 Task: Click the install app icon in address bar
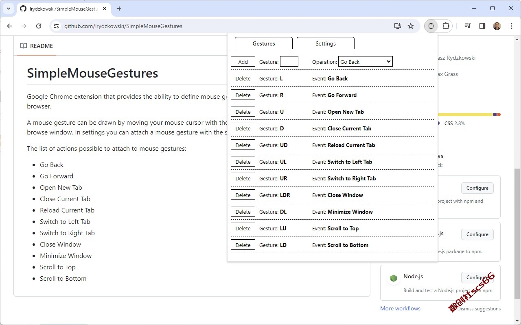tap(398, 26)
